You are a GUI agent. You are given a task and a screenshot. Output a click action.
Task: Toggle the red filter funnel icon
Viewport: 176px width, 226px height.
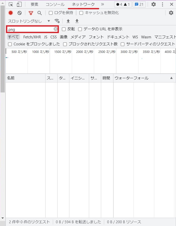pyautogui.click(x=31, y=13)
